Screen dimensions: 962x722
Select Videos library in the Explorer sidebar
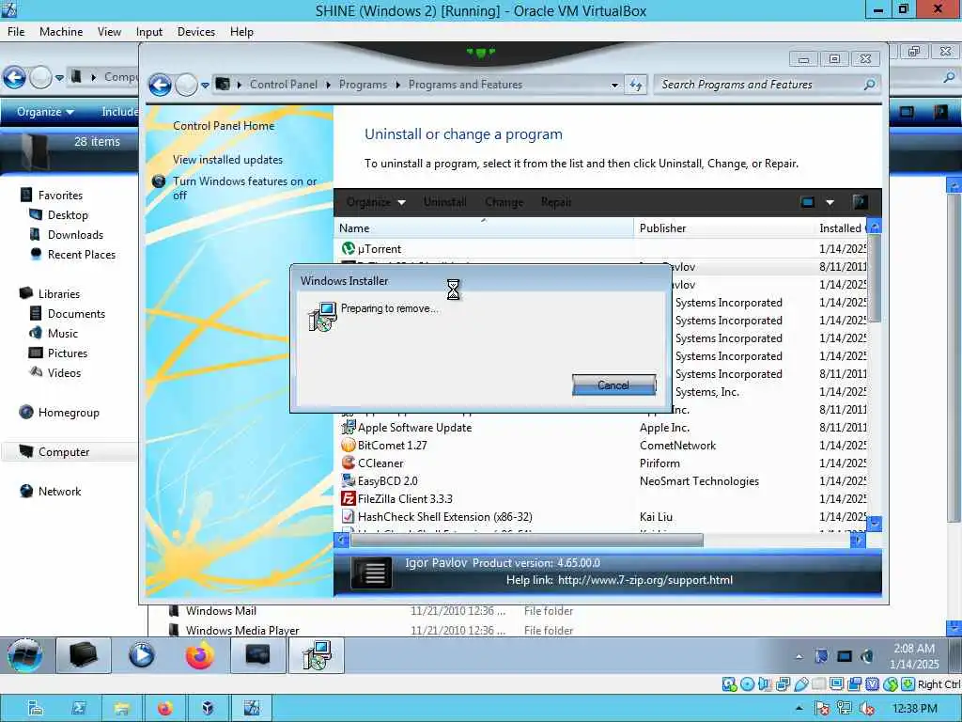coord(64,372)
